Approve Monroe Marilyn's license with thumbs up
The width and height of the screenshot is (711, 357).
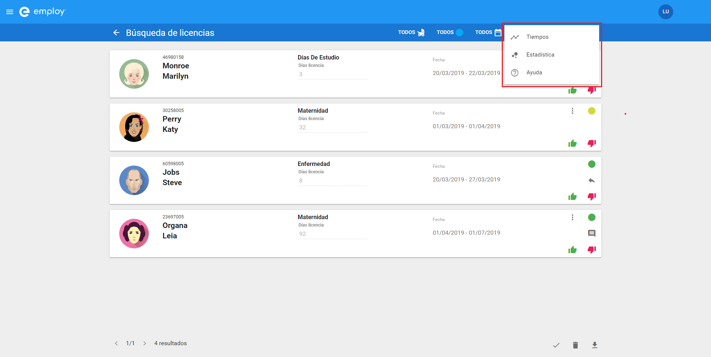pos(573,91)
